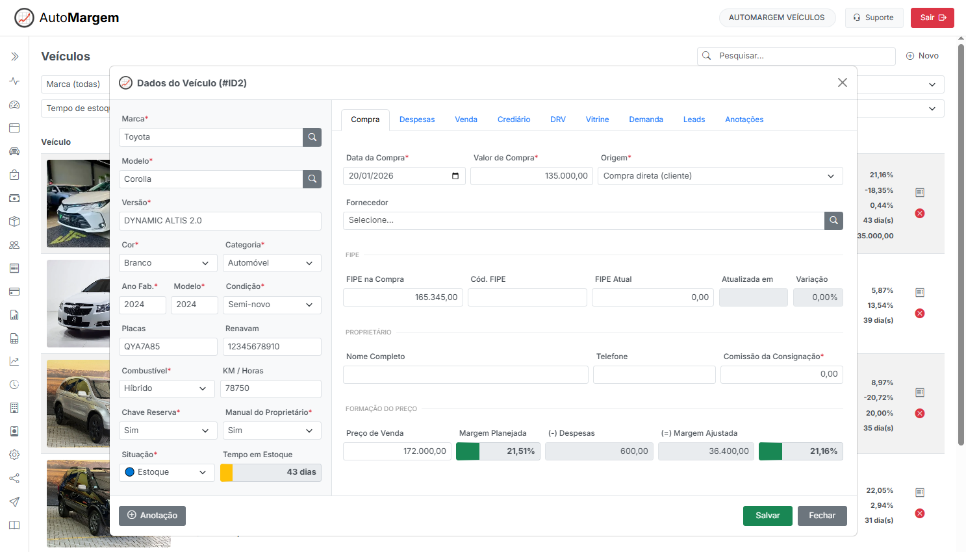
Task: Switch to the Despesas tab
Action: [417, 119]
